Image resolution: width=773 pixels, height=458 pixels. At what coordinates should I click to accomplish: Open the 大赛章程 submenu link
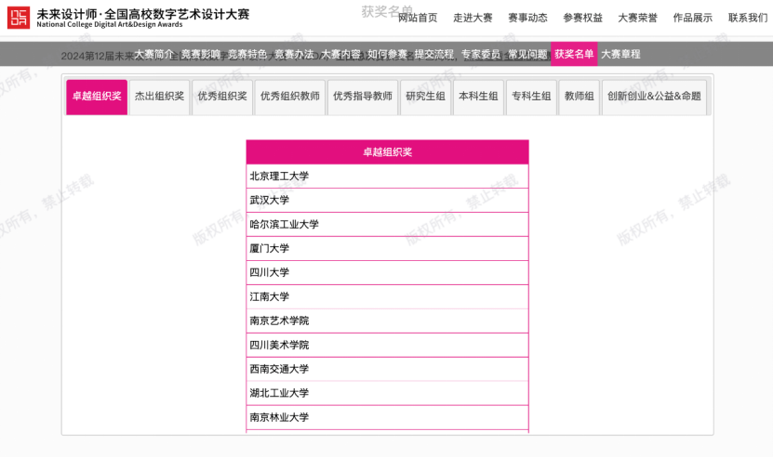(620, 55)
